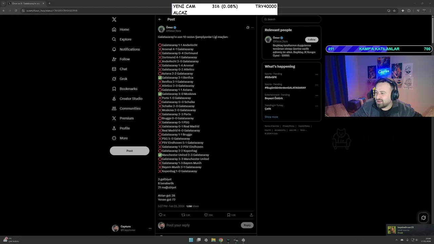Click the post timestamp 5:27 PM · Feb 23, 2024
This screenshot has height=244, width=434.
click(x=171, y=206)
